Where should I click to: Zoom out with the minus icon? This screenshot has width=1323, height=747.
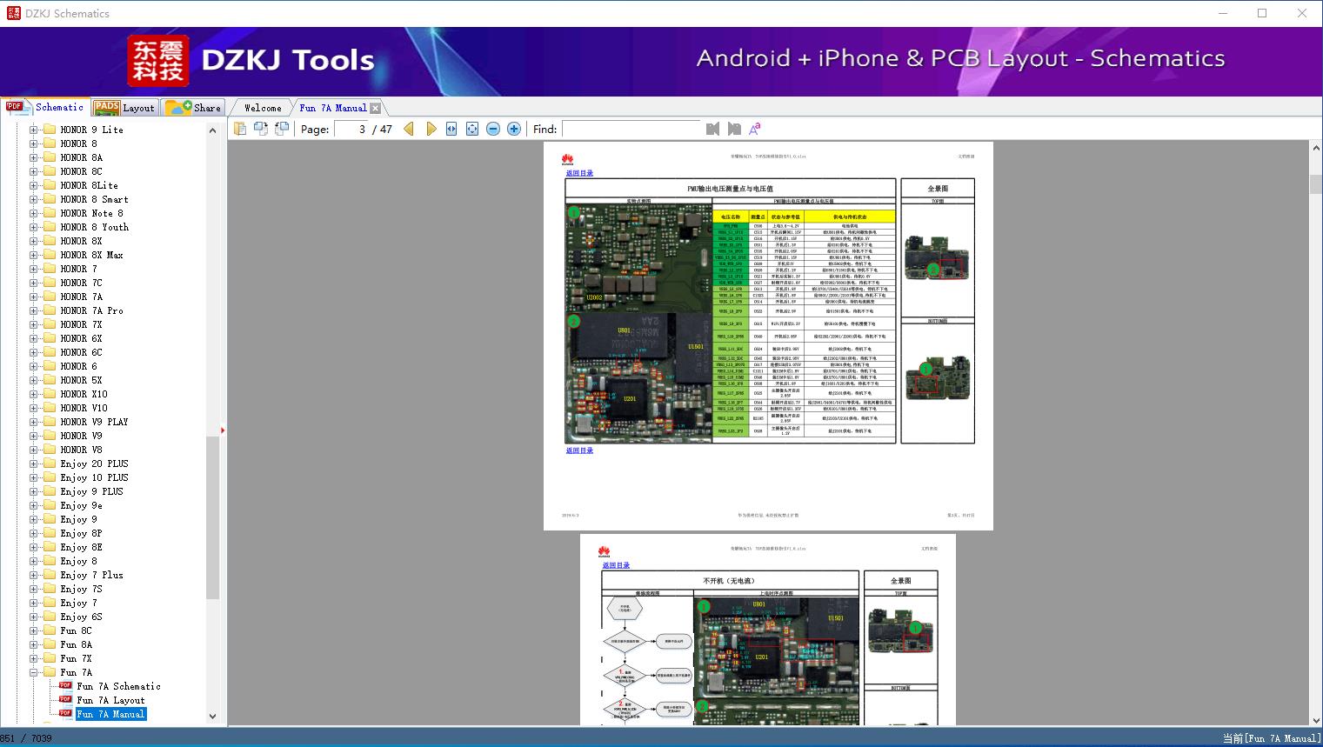pyautogui.click(x=493, y=129)
